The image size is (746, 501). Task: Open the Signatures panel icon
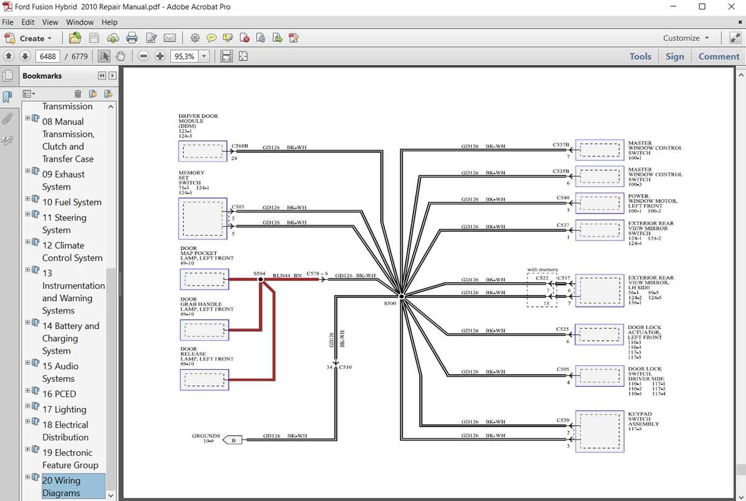8,140
